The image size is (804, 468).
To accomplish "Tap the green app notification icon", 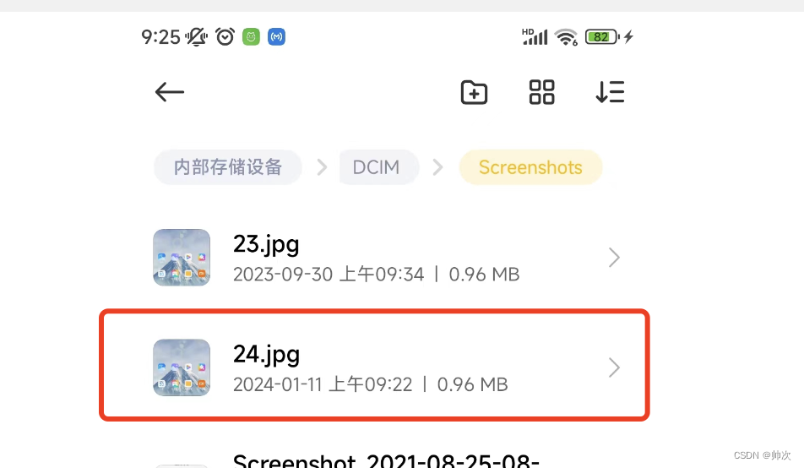I will click(x=251, y=37).
